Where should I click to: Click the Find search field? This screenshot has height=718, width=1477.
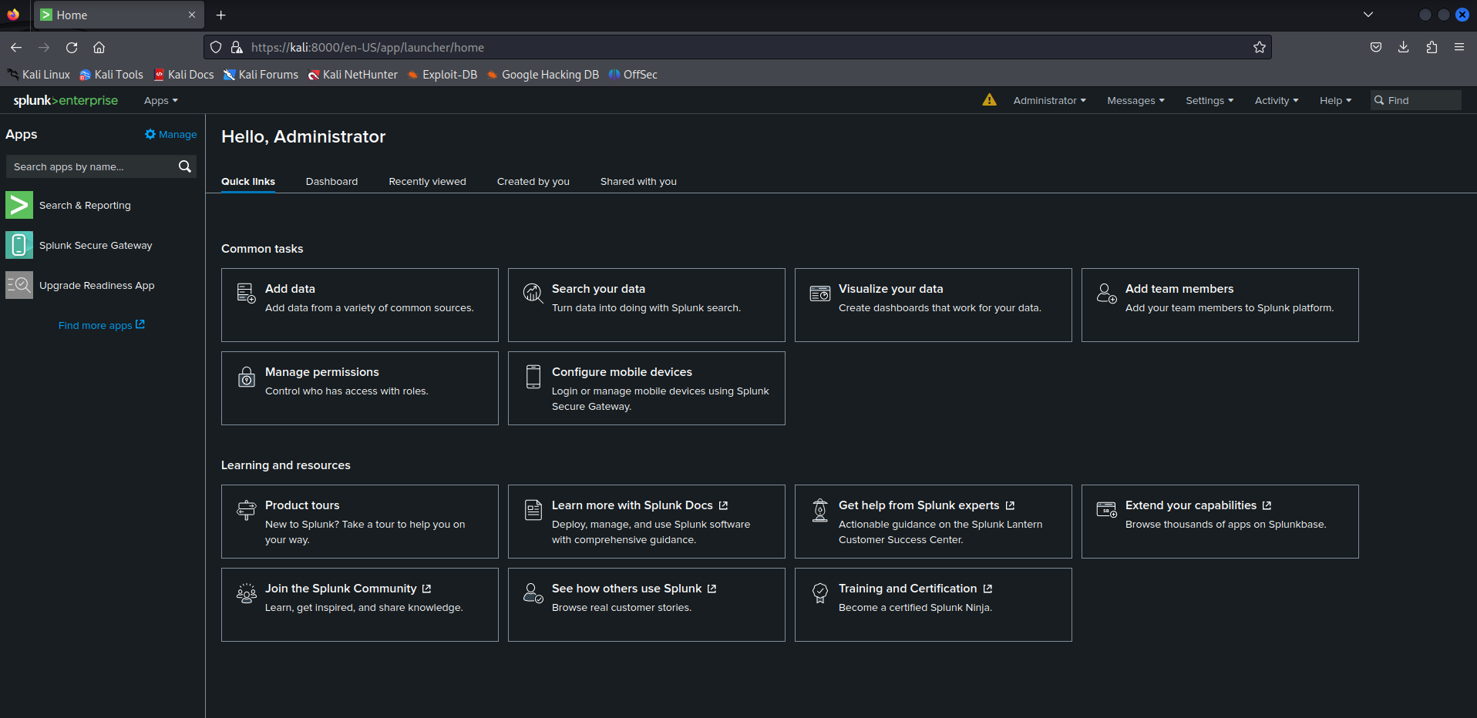click(1415, 100)
